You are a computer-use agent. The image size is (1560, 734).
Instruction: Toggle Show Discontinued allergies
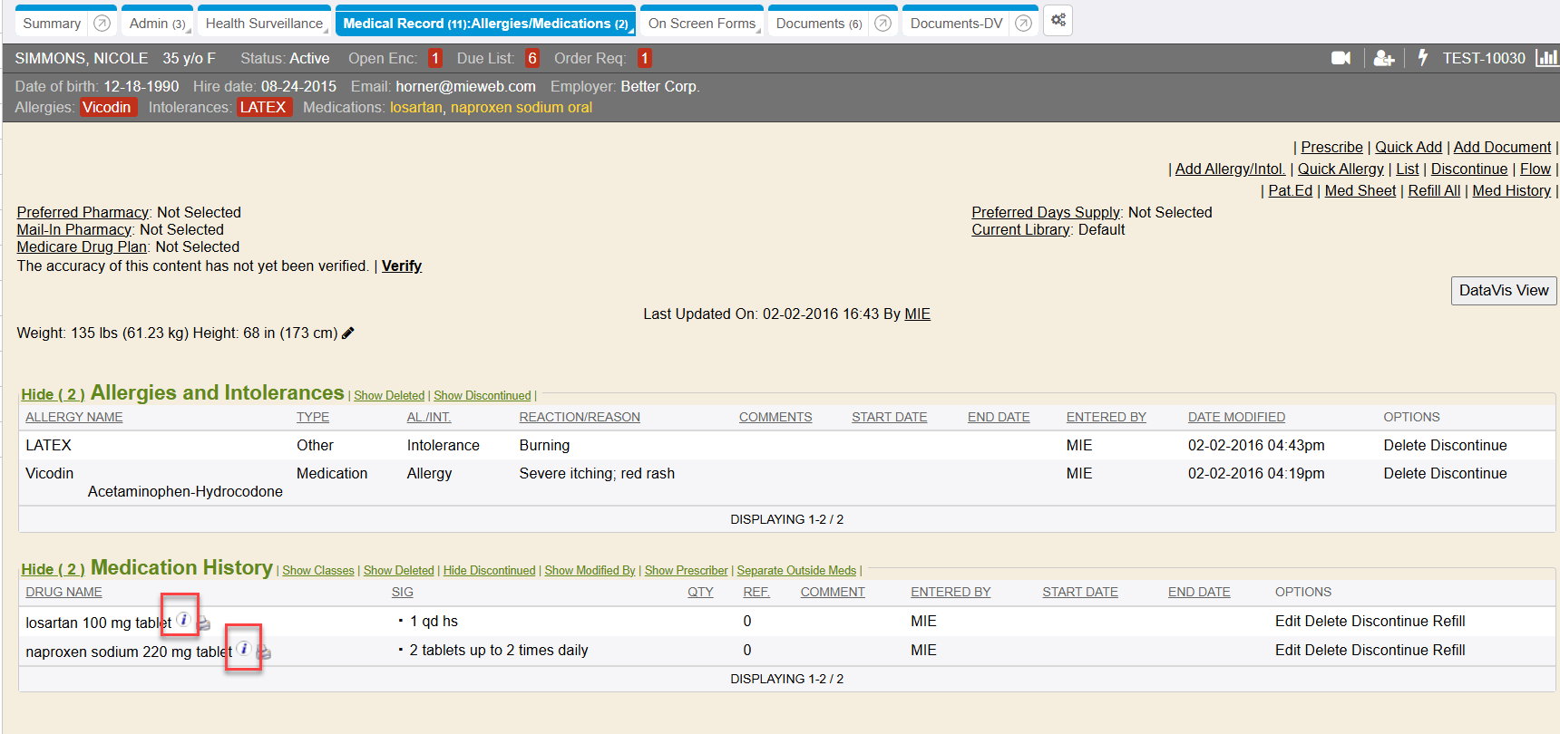point(482,396)
